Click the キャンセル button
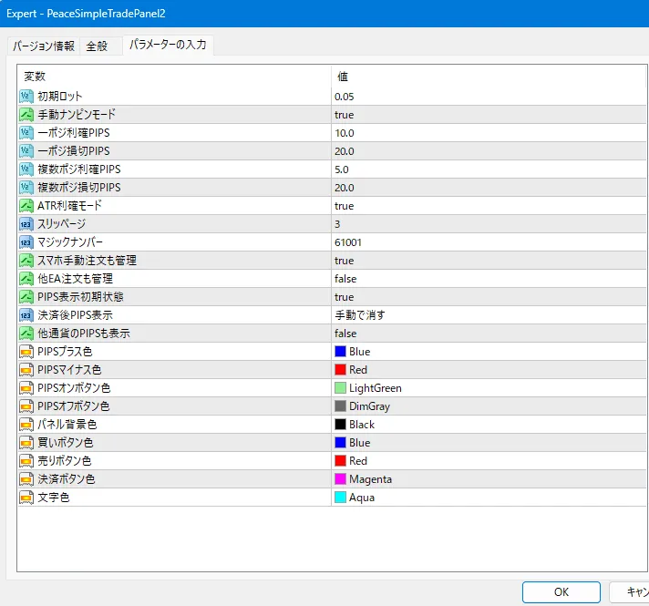The height and width of the screenshot is (606, 649). tap(630, 592)
